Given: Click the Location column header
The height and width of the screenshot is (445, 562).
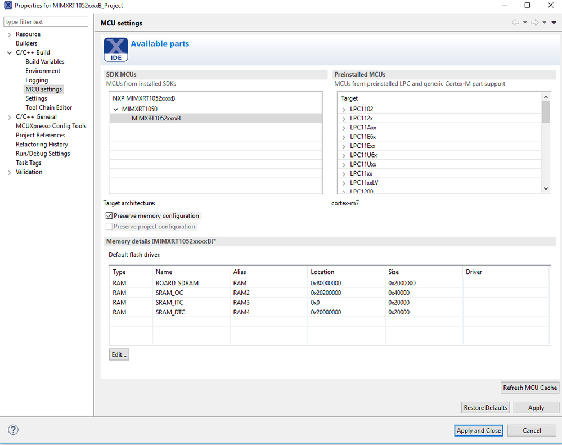Looking at the screenshot, I should (346, 272).
